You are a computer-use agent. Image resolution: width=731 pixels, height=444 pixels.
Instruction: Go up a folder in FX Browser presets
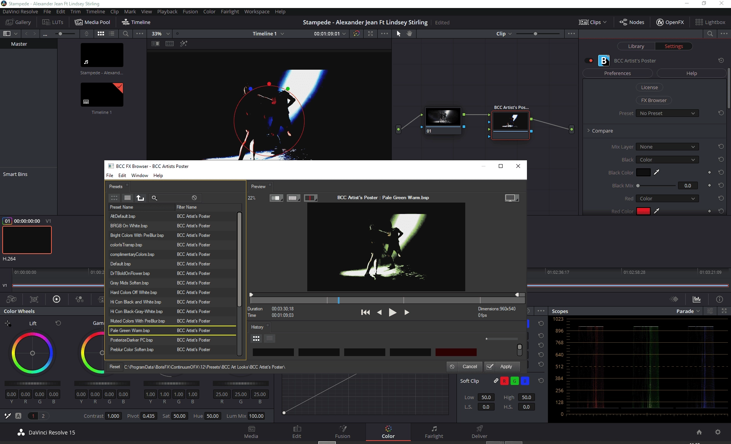[x=140, y=198]
